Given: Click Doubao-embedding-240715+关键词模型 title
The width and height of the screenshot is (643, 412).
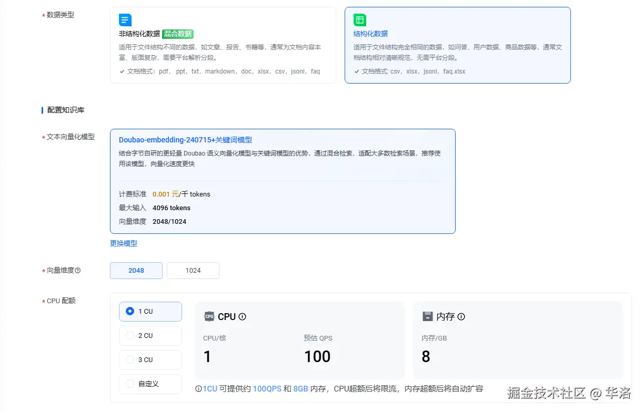Looking at the screenshot, I should (186, 140).
